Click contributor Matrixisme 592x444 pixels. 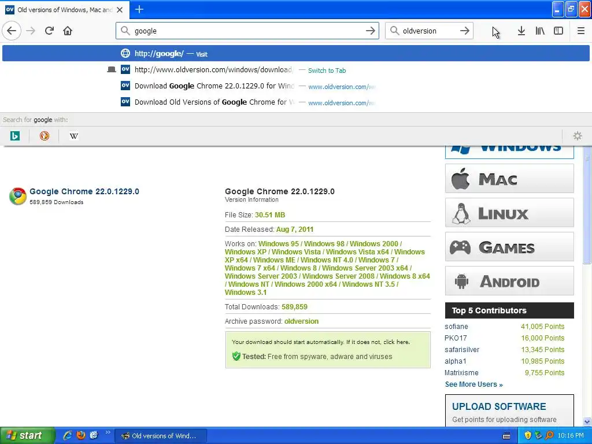tap(461, 373)
